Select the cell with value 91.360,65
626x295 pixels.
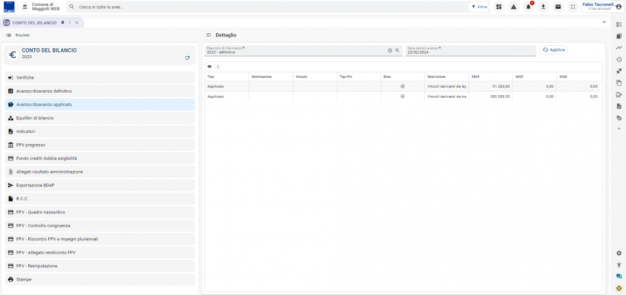490,86
